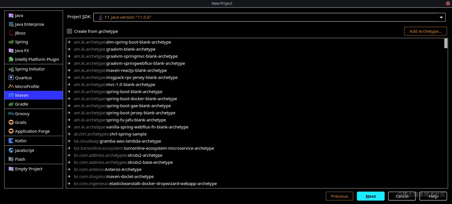This screenshot has height=204, width=452.
Task: Select Kotlin project type
Action: [34, 141]
